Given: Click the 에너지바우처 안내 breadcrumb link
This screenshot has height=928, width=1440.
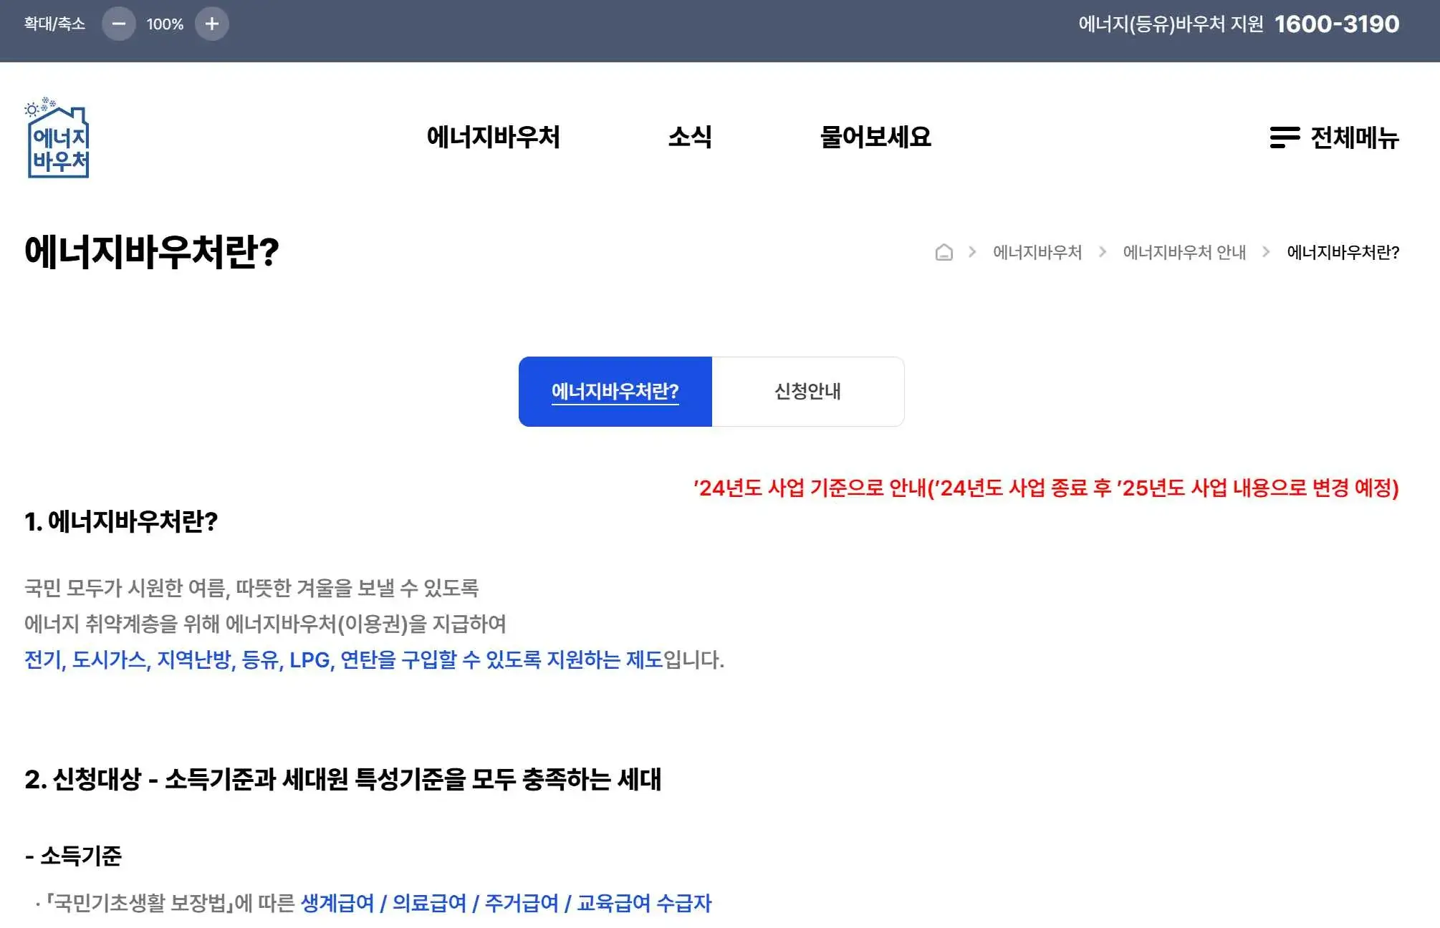Looking at the screenshot, I should coord(1184,252).
